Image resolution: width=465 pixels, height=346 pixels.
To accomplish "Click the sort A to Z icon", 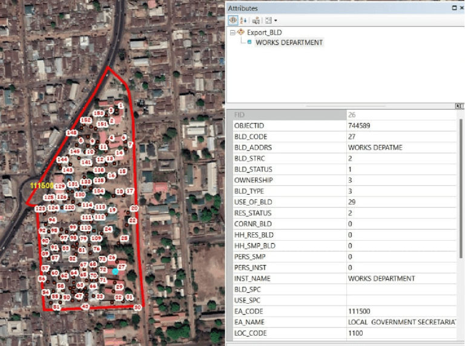I will [x=243, y=21].
